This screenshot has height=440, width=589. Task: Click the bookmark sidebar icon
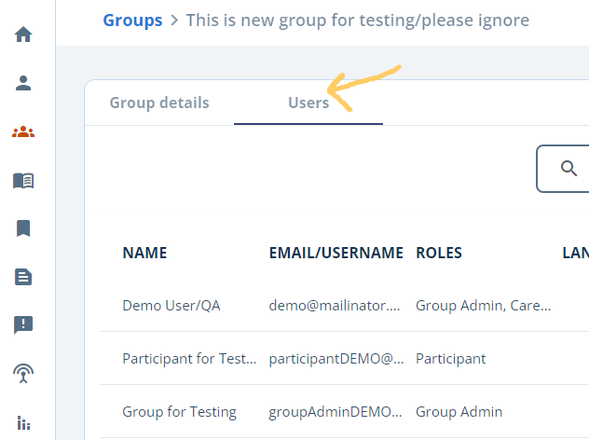[23, 228]
